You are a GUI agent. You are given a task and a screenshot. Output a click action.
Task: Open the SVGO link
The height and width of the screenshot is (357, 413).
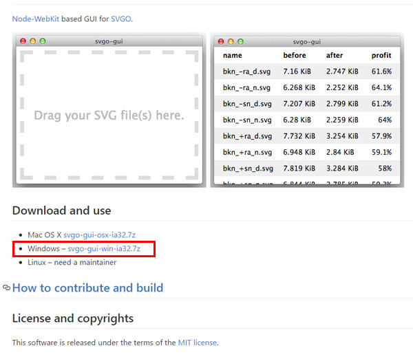(x=121, y=19)
